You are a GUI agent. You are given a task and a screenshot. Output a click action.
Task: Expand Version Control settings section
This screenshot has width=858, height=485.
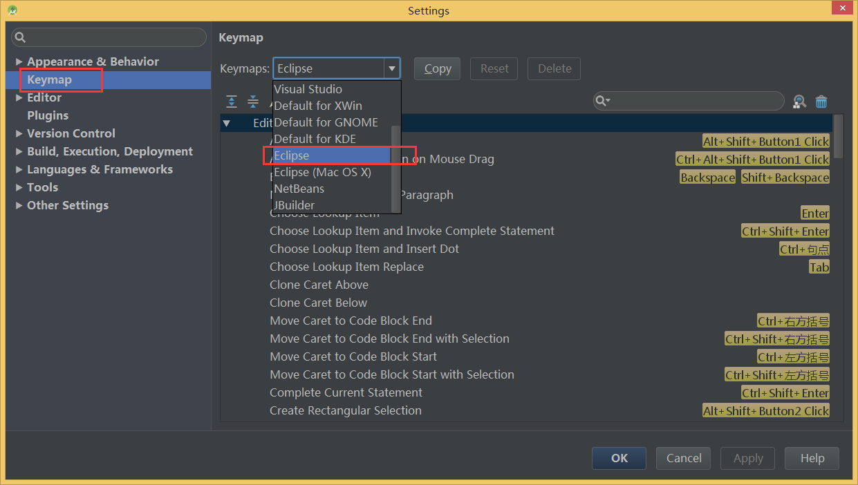(19, 134)
